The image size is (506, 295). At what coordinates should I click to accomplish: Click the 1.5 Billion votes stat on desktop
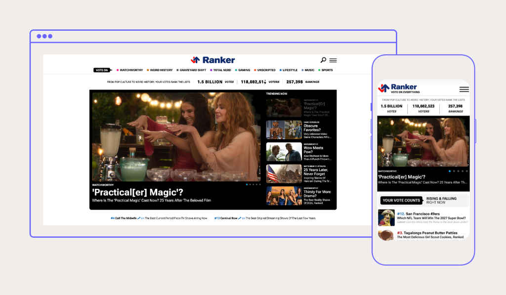point(215,82)
